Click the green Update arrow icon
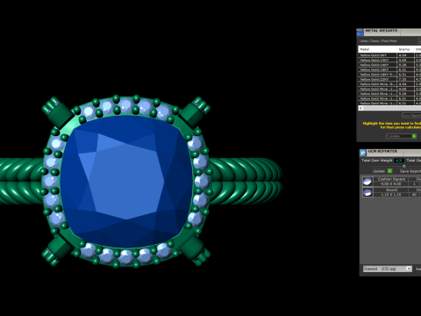Viewport: 421px width, 316px height. (x=389, y=171)
